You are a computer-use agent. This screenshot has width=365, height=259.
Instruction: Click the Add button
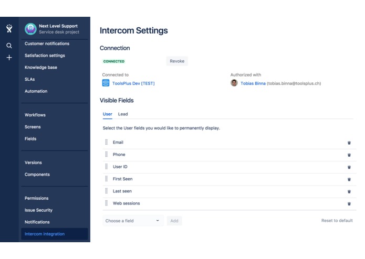174,221
